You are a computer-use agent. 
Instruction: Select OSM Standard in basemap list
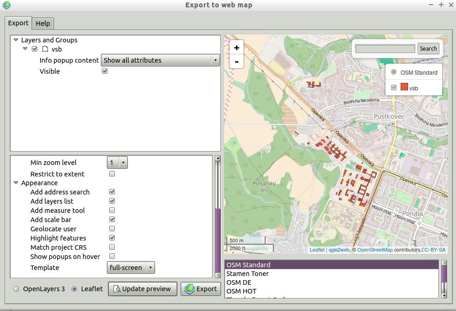tap(332, 265)
